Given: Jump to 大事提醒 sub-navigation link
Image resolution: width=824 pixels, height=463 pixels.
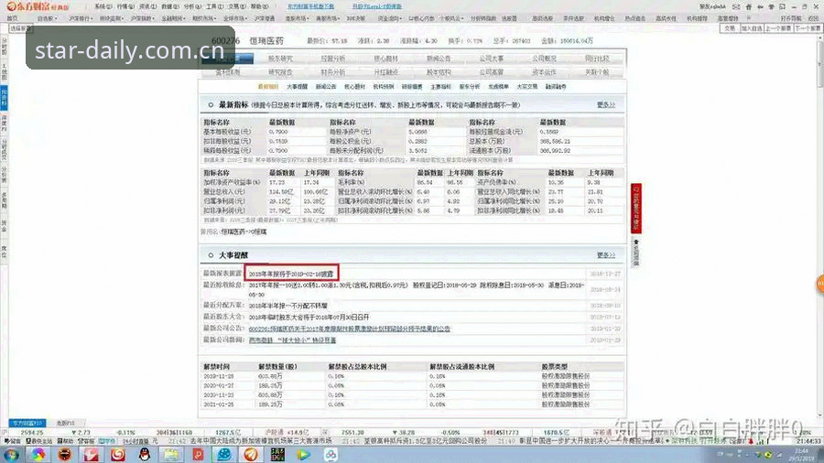Looking at the screenshot, I should pos(297,87).
